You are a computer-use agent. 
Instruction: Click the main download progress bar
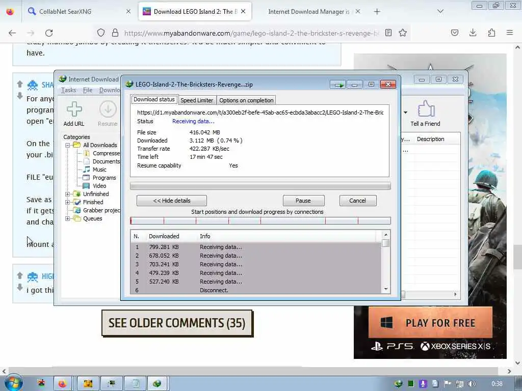coord(260,186)
